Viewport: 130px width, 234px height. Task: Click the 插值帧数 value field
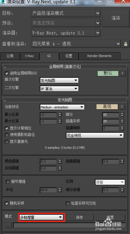111,128
